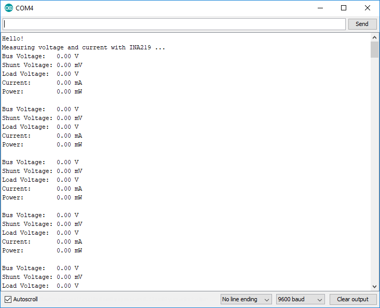The height and width of the screenshot is (308, 380).
Task: Maximize the COM4 window
Action: (x=344, y=8)
